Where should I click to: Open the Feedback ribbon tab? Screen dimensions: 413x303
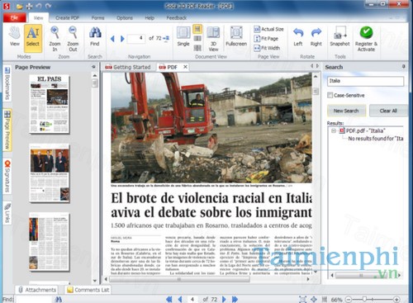177,18
